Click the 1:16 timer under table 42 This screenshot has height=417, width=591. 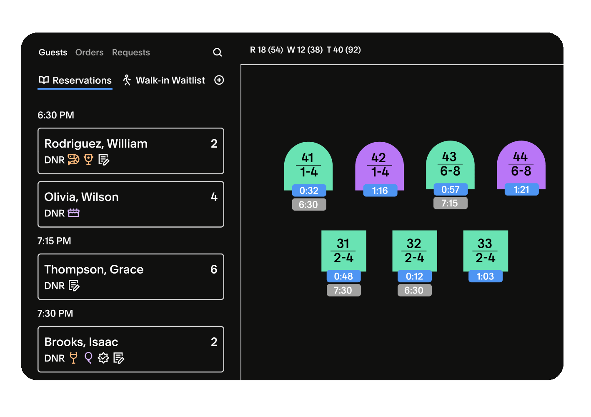(380, 191)
